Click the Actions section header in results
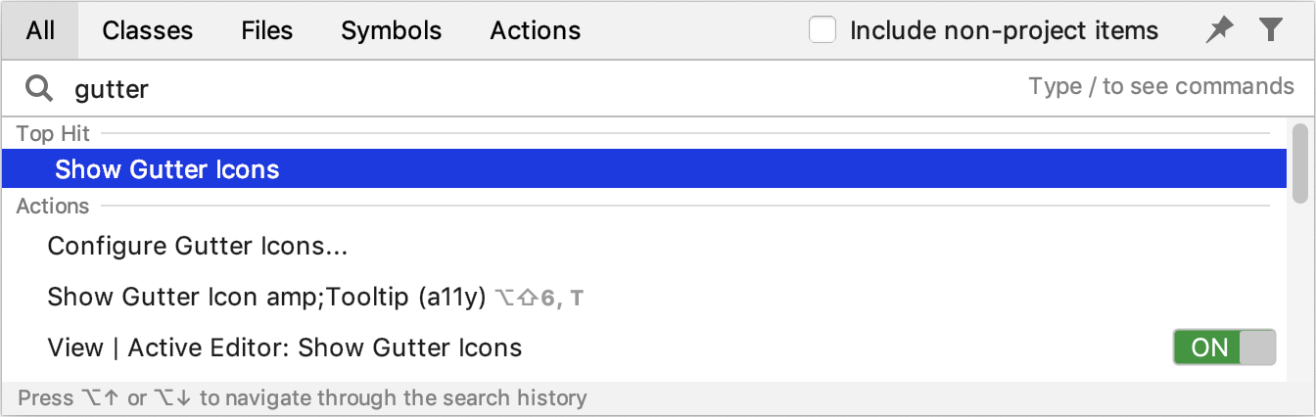Viewport: 1316px width, 417px height. pos(53,206)
